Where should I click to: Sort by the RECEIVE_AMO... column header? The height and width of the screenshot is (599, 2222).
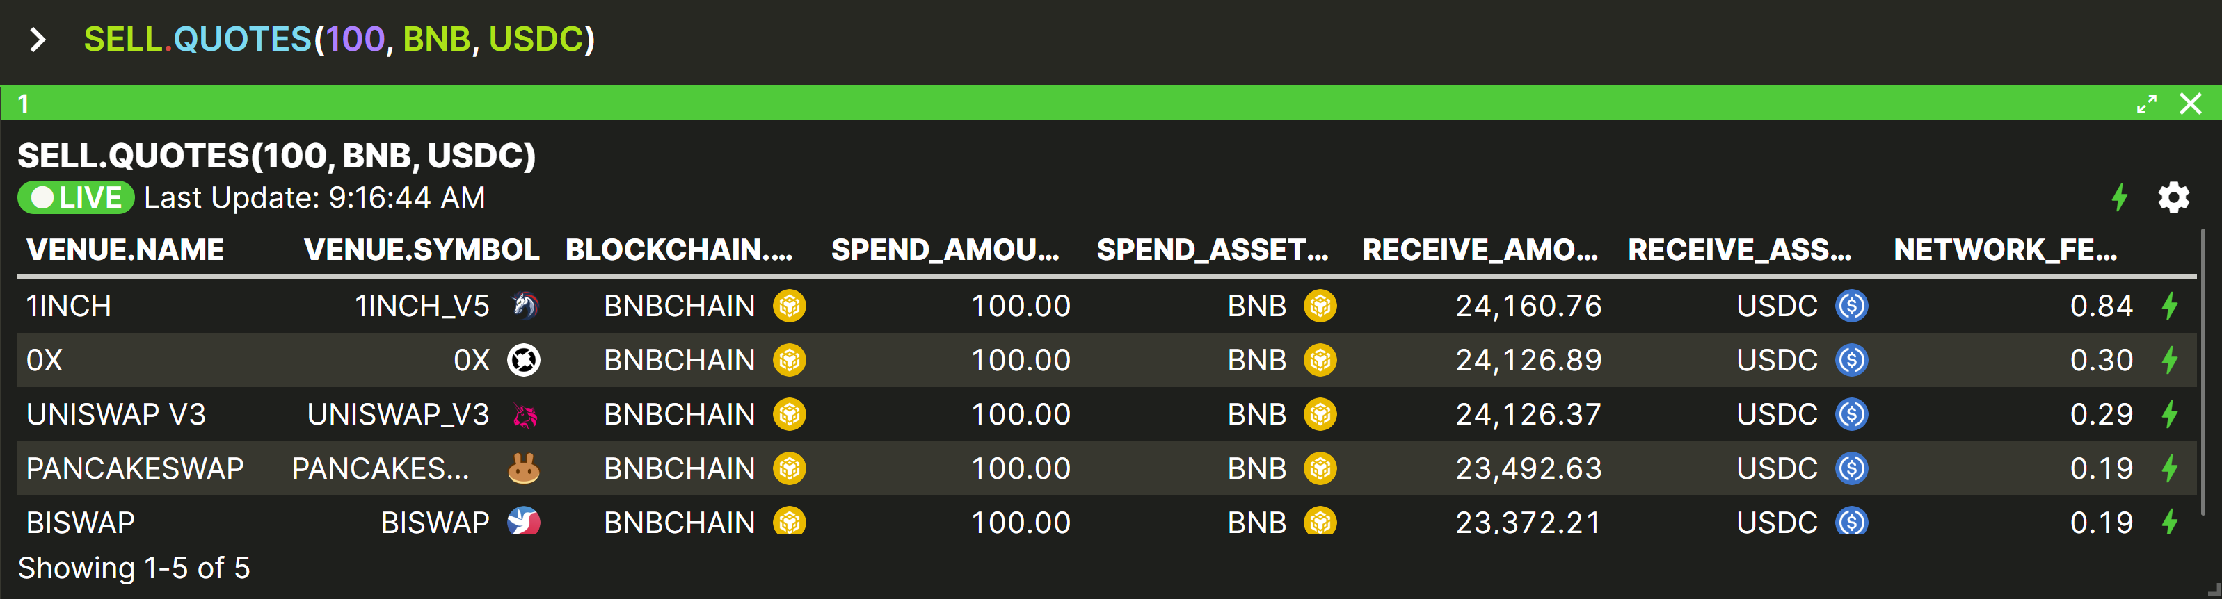[1480, 250]
